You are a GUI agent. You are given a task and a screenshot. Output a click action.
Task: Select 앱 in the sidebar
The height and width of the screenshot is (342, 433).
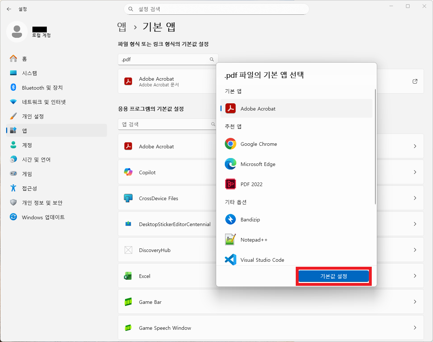click(x=57, y=131)
